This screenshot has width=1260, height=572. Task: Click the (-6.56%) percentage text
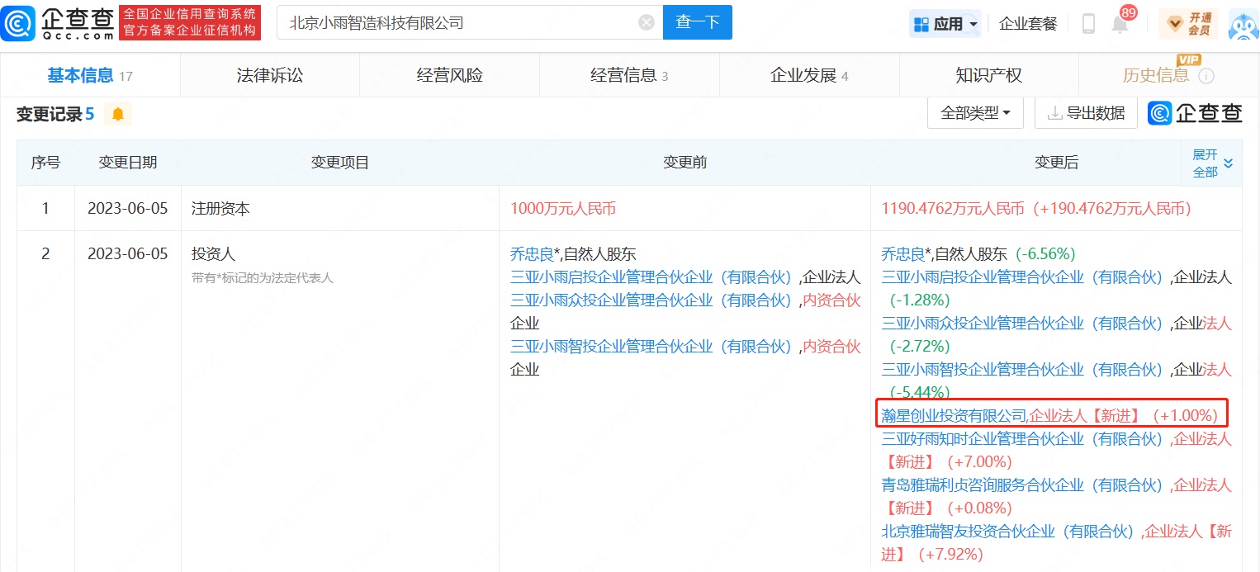[1045, 254]
